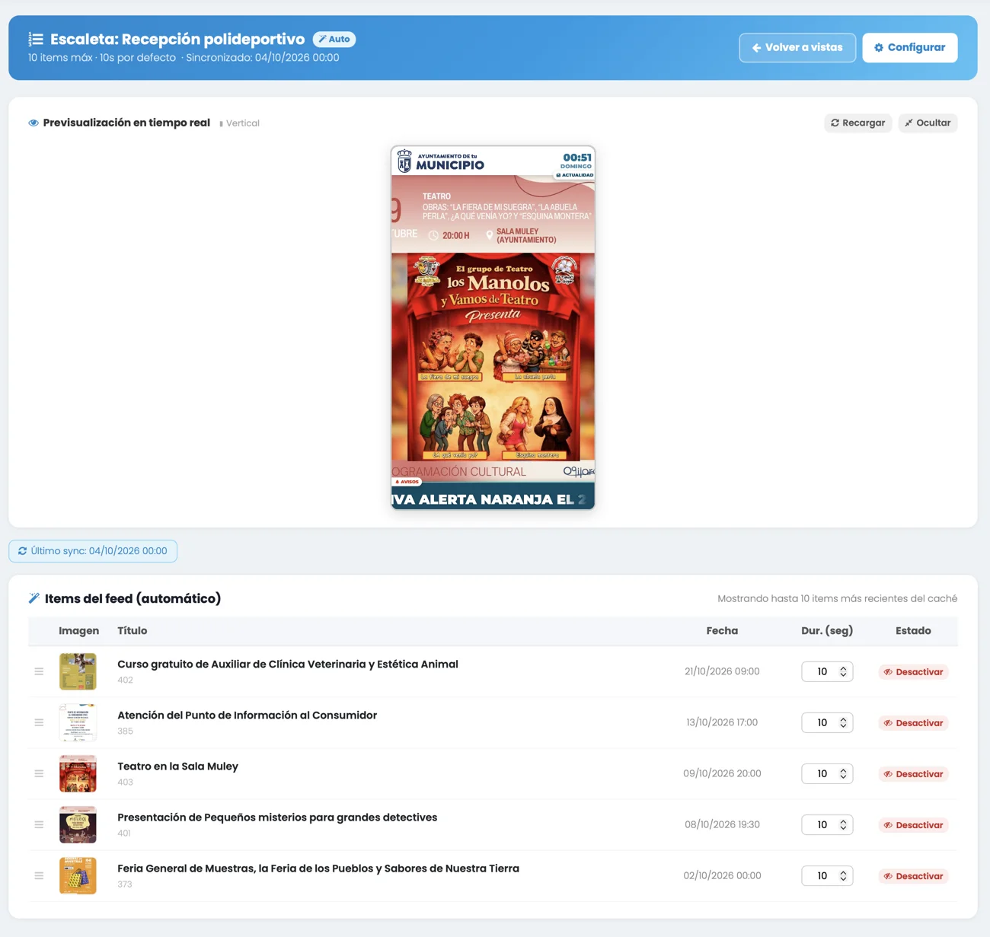Click duration stepper arrows for Presentación de Pequeños misterios
Viewport: 990px width, 937px height.
tap(843, 824)
